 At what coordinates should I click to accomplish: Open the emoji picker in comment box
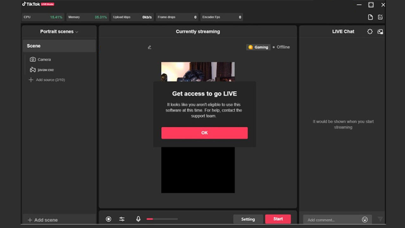365,219
